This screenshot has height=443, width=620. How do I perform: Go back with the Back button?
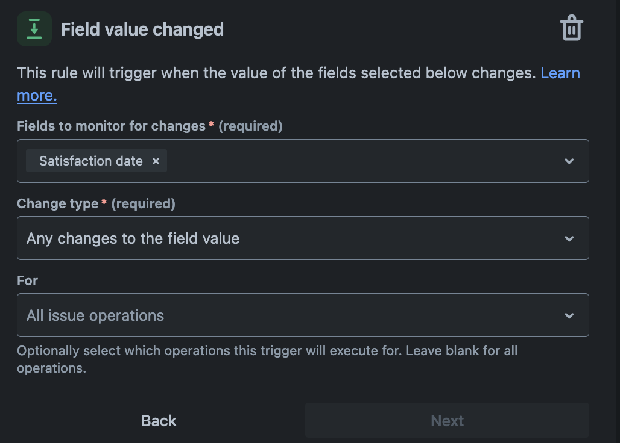pyautogui.click(x=159, y=420)
